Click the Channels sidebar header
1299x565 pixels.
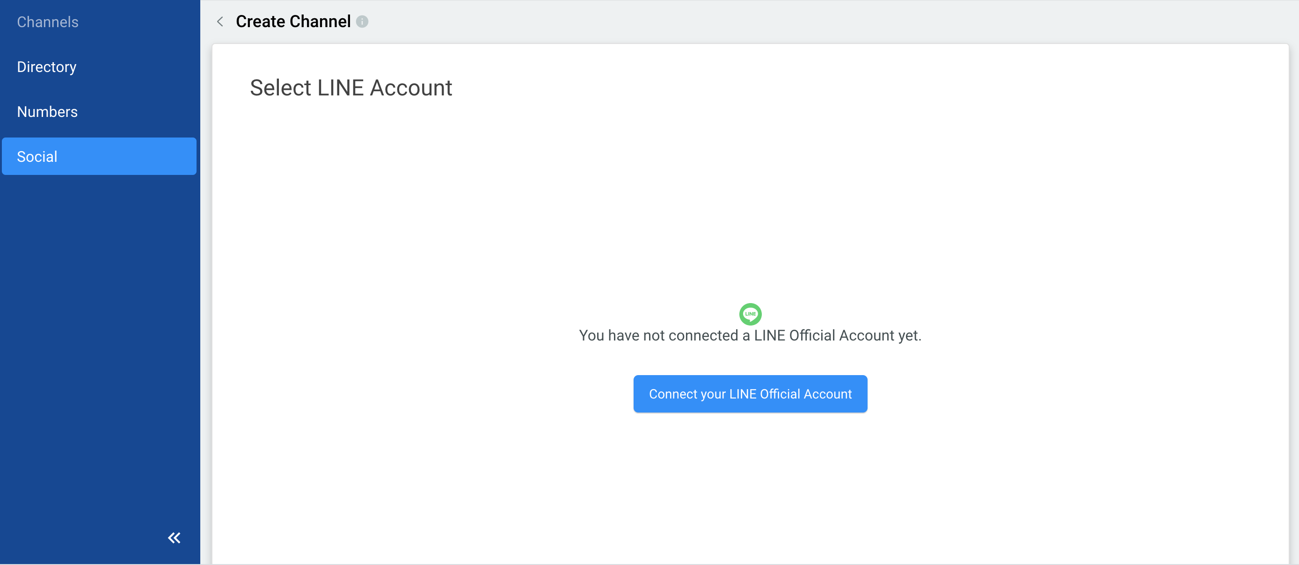pyautogui.click(x=47, y=22)
